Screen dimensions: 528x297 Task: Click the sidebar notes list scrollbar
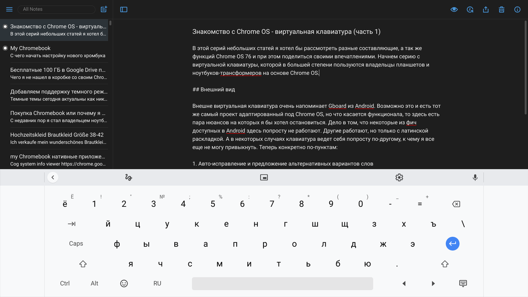[110, 23]
